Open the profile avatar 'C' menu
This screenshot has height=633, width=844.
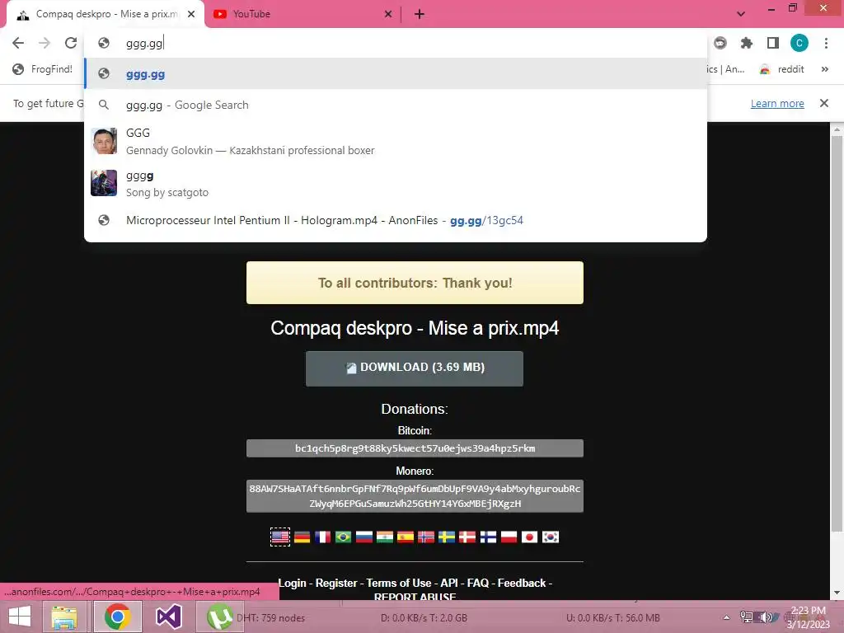tap(799, 43)
